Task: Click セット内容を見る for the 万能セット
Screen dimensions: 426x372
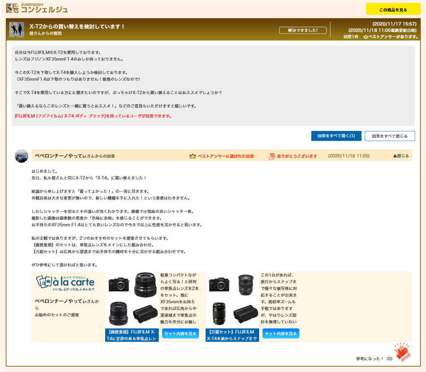Action: coord(280,333)
